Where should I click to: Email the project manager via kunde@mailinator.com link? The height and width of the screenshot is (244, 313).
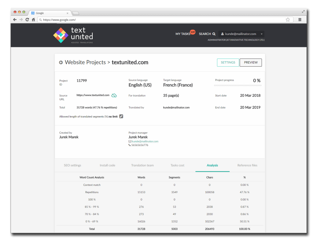[x=145, y=141]
